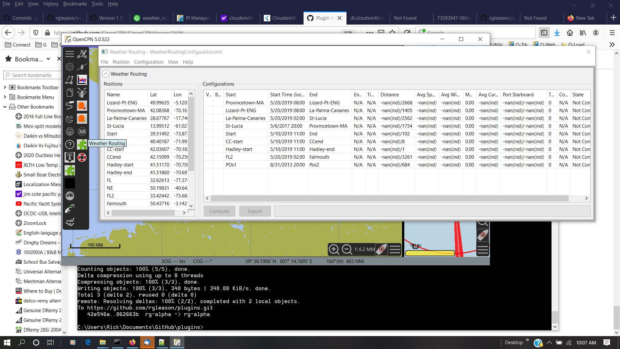Click the print chart icon
Screen dimensions: 620x349
[x=69, y=131]
